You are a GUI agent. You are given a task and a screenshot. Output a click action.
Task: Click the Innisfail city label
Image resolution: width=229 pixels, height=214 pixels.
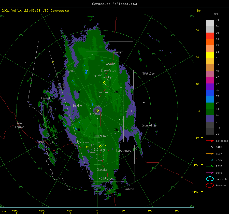[103, 92]
